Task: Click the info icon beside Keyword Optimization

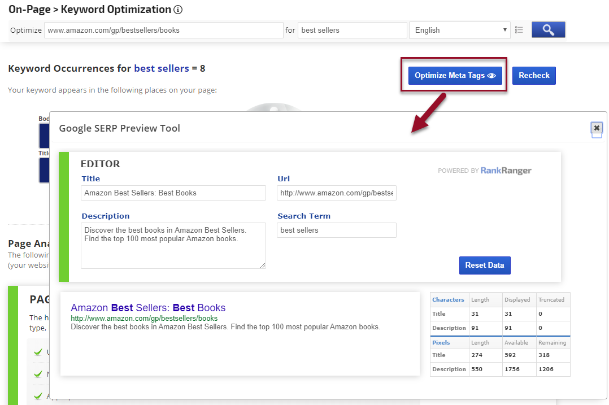Action: (x=178, y=10)
